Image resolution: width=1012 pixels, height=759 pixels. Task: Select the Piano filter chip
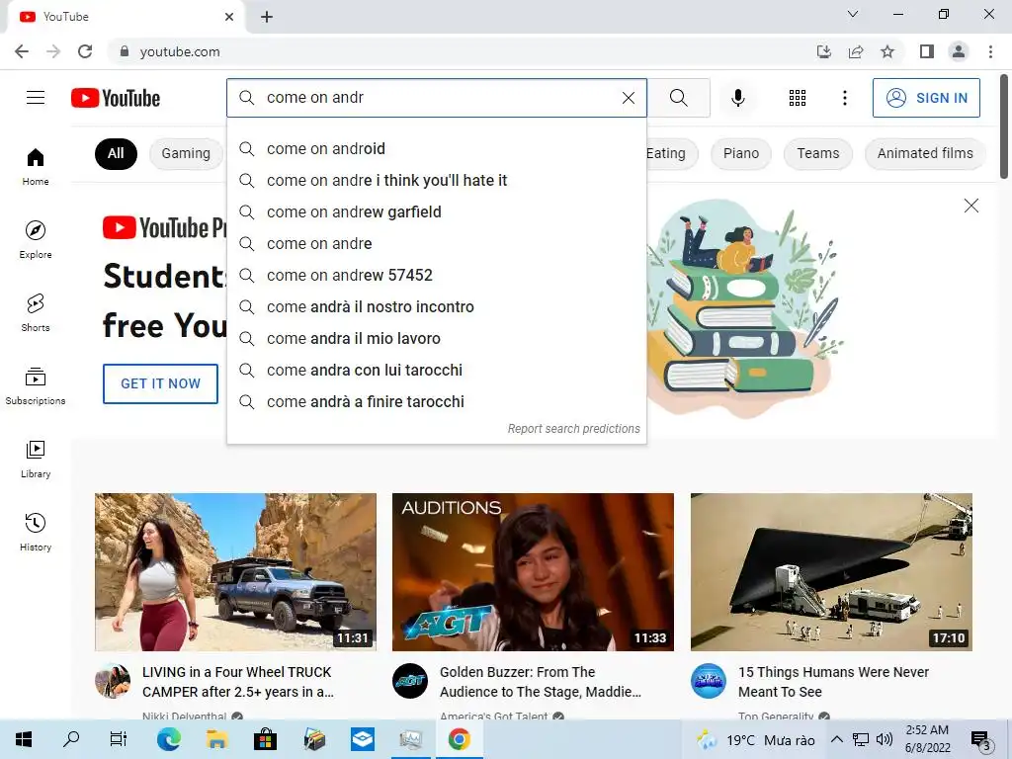pyautogui.click(x=741, y=153)
